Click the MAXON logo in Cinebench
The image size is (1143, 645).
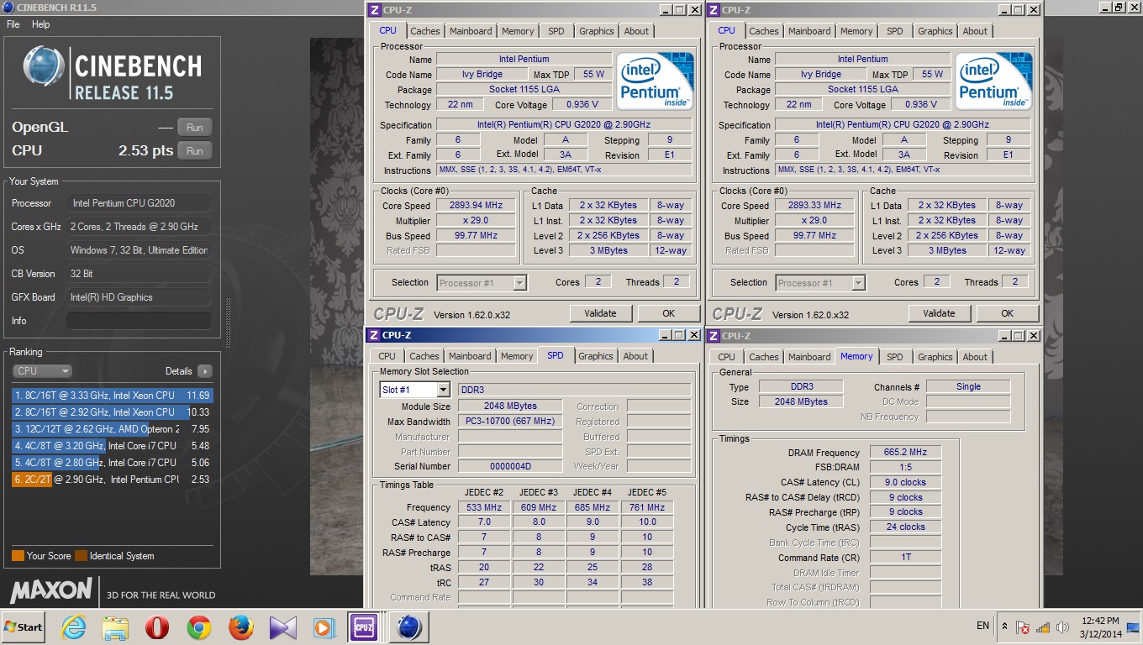(x=51, y=590)
